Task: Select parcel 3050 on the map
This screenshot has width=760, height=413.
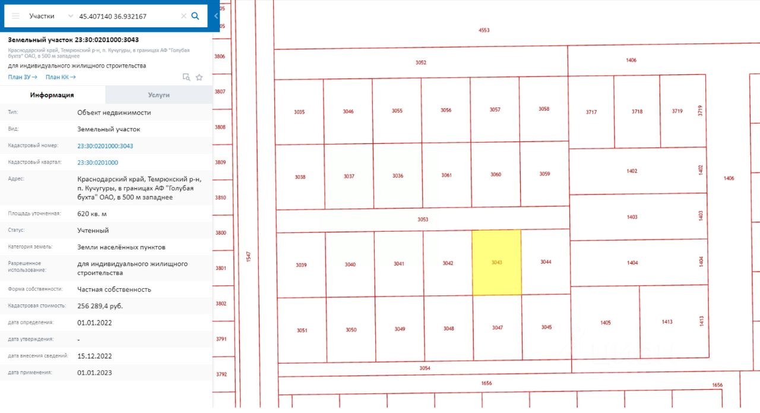Action: coord(351,329)
